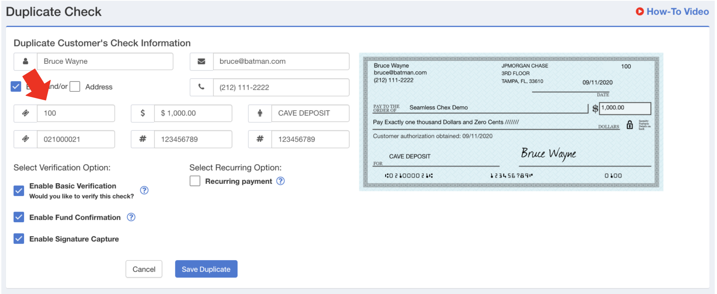This screenshot has width=717, height=294.
Task: Enable the Address checkbox
Action: [x=75, y=87]
